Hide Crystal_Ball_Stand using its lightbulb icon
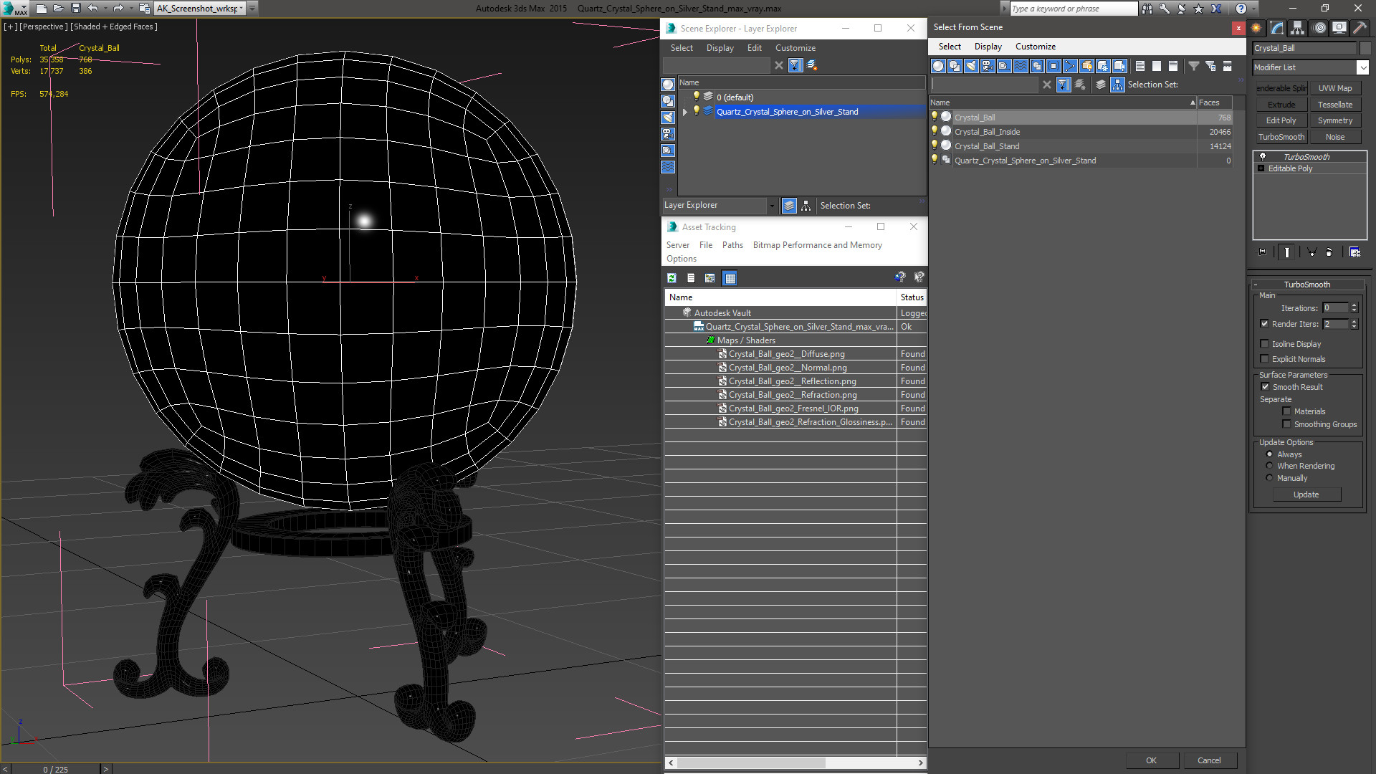The width and height of the screenshot is (1376, 774). (934, 145)
